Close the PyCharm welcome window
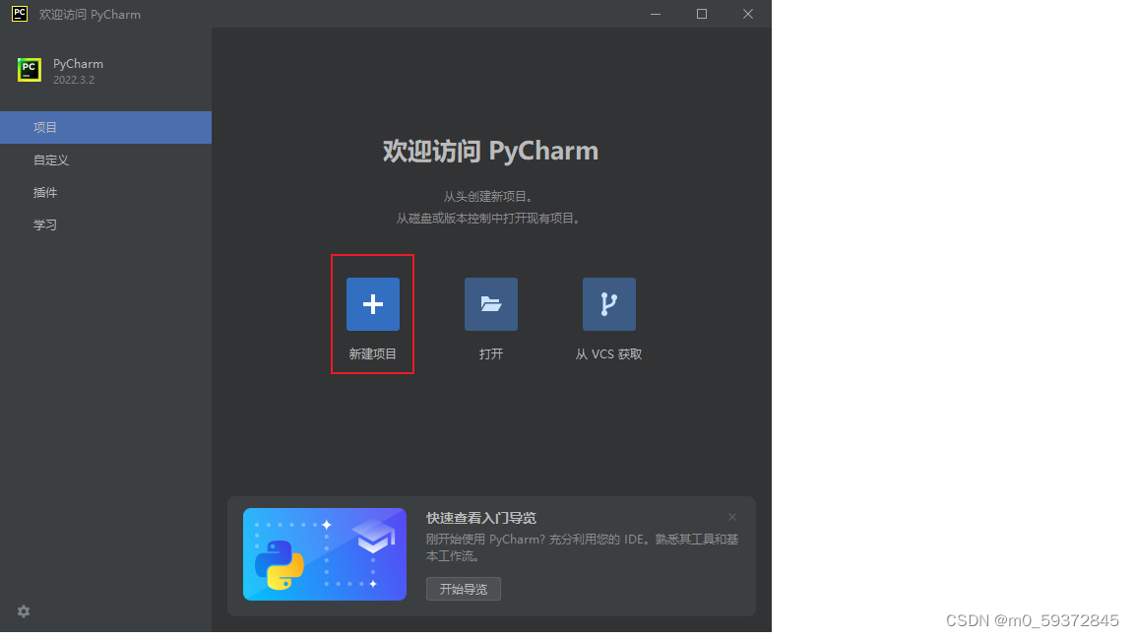The height and width of the screenshot is (638, 1134). 748,14
